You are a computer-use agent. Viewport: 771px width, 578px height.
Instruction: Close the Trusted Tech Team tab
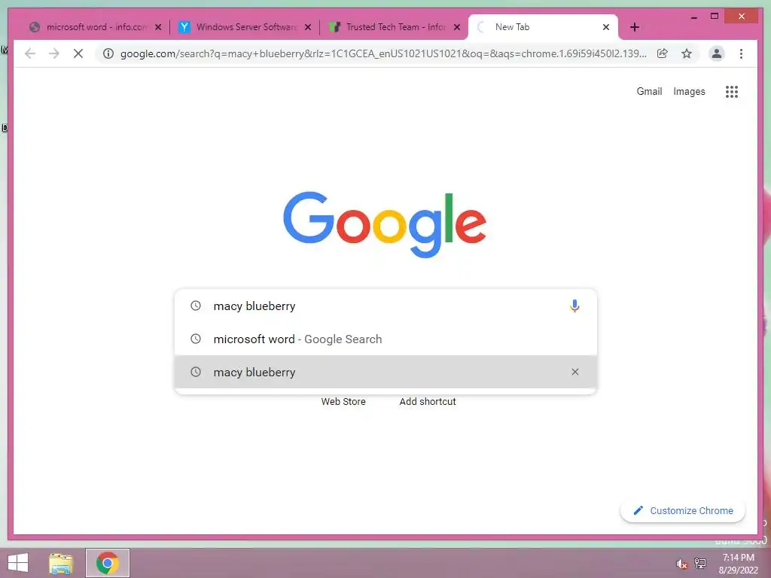pos(457,27)
